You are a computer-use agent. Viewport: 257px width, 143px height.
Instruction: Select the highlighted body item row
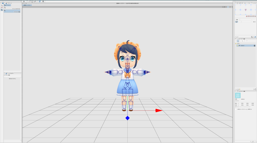pos(246,45)
